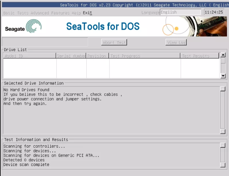
Task: Click the Test Results column header
Action: pos(200,56)
